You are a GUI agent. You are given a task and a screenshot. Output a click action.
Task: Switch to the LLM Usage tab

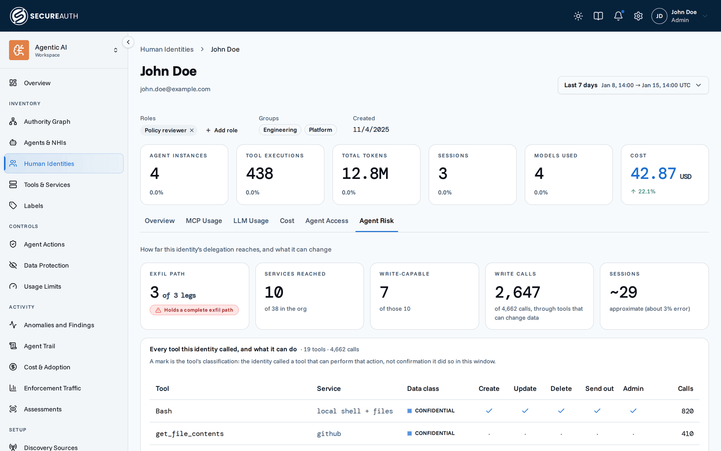pyautogui.click(x=251, y=220)
